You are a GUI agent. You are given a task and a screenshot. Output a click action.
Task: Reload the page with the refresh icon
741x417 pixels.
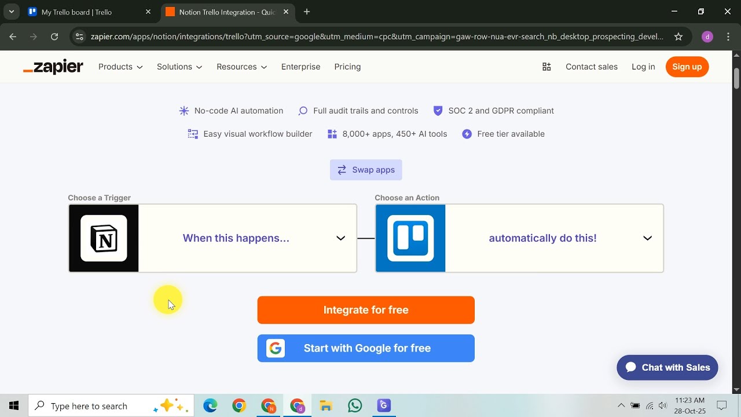[54, 36]
